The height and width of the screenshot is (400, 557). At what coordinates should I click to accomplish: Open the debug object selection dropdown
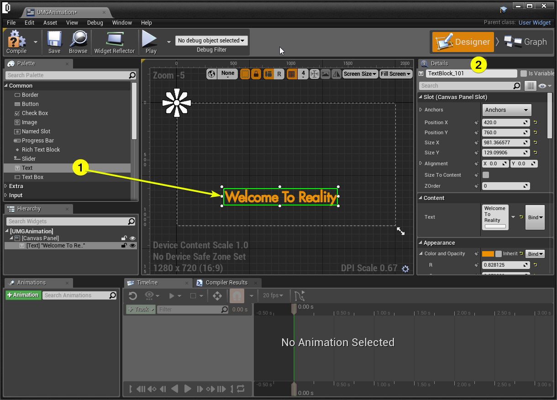tap(211, 41)
